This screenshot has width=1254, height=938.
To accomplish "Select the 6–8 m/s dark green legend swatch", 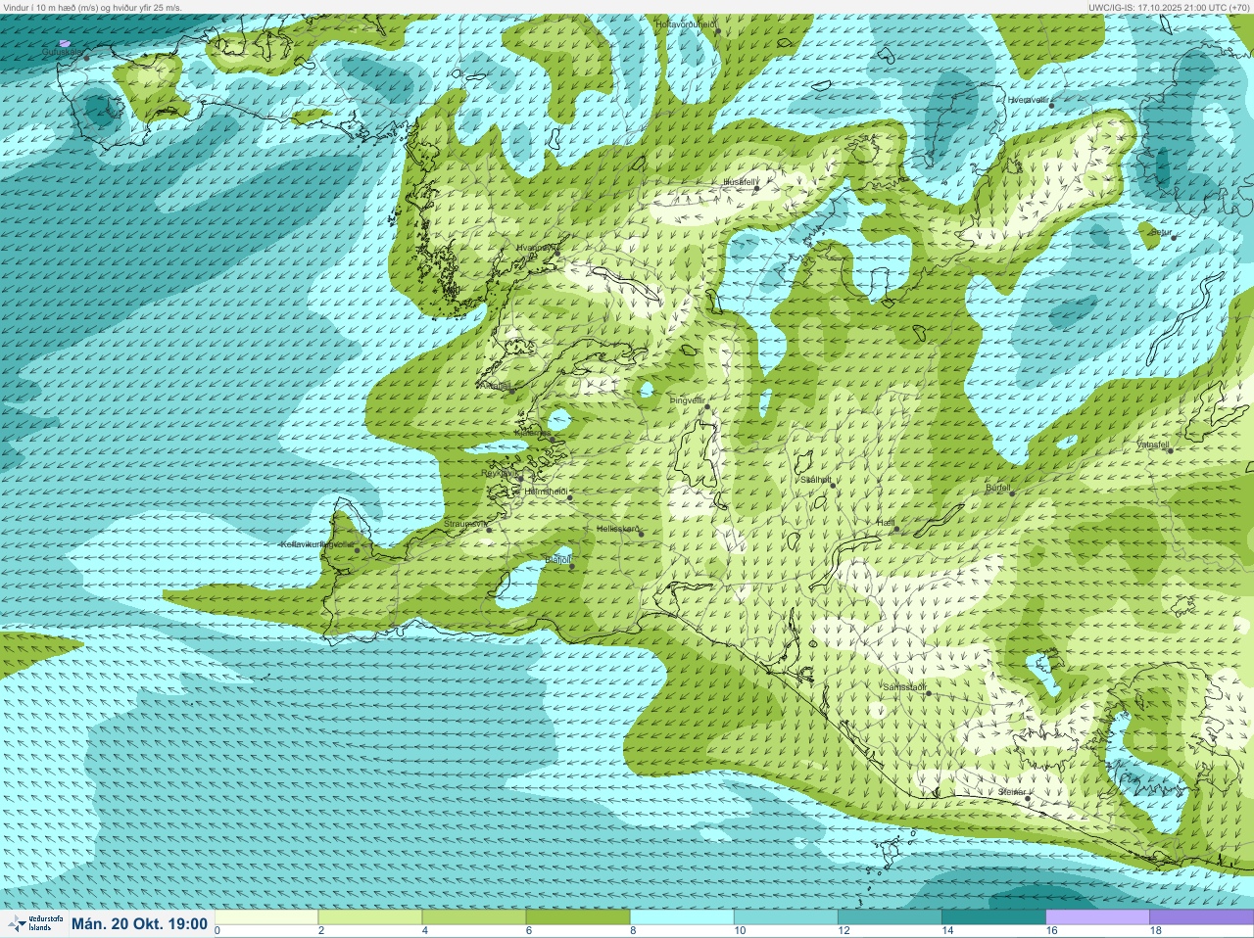I will [578, 917].
